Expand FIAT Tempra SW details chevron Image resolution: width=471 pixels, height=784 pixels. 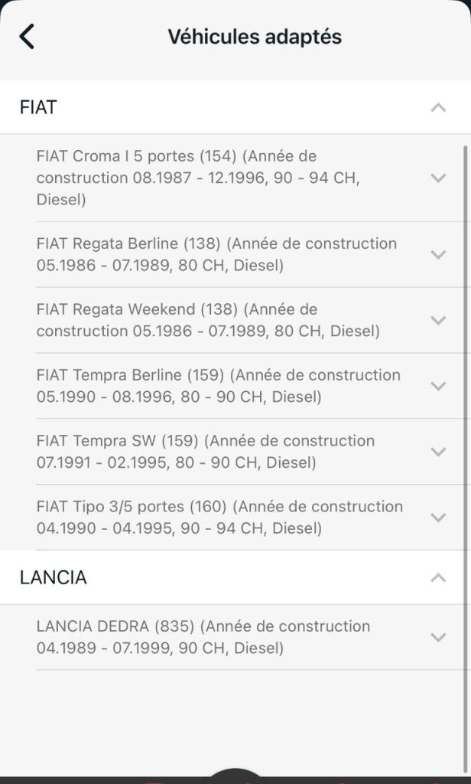click(438, 452)
